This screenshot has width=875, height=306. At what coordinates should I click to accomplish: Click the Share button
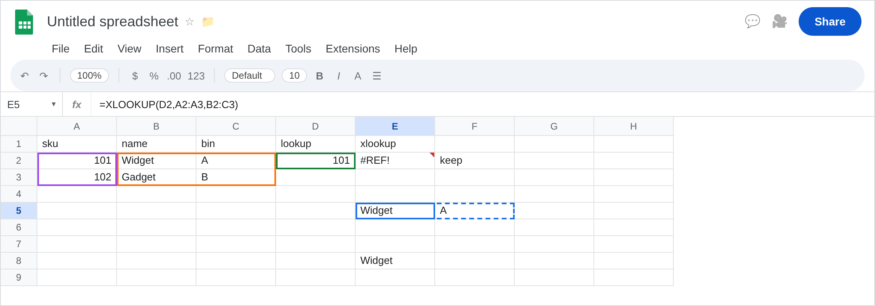pyautogui.click(x=830, y=21)
